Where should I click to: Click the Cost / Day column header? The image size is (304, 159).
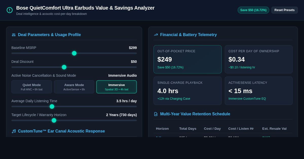tap(212, 129)
